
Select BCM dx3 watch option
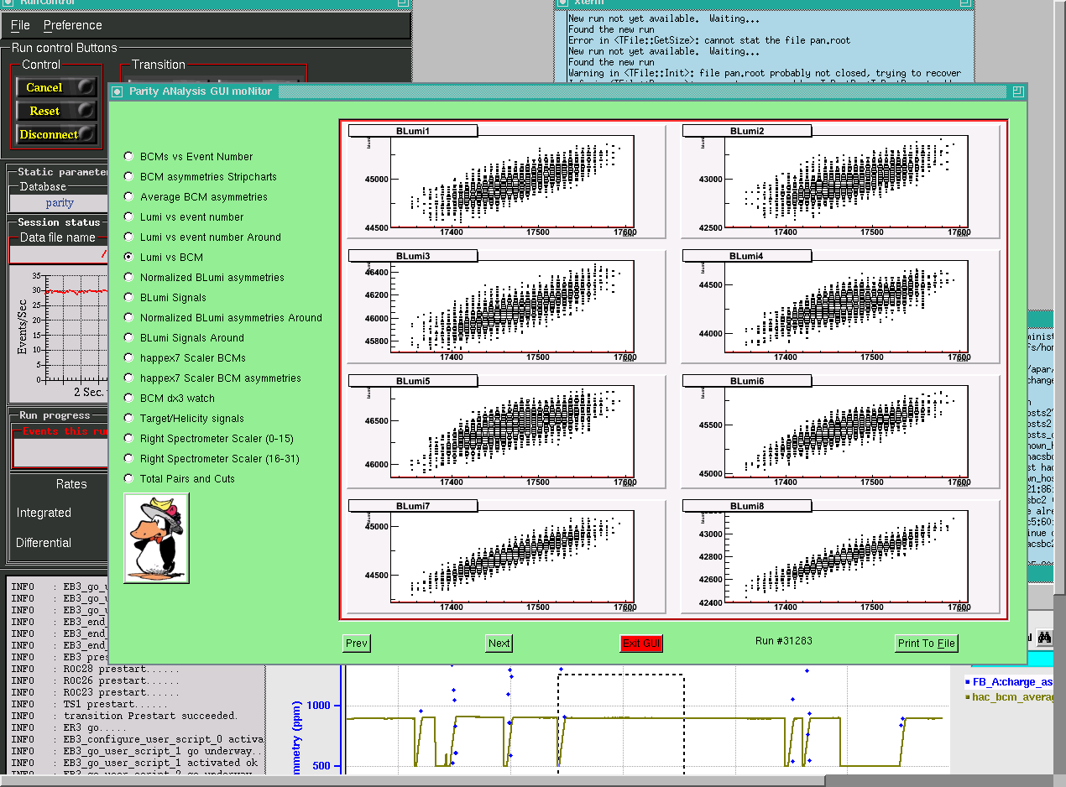click(128, 398)
